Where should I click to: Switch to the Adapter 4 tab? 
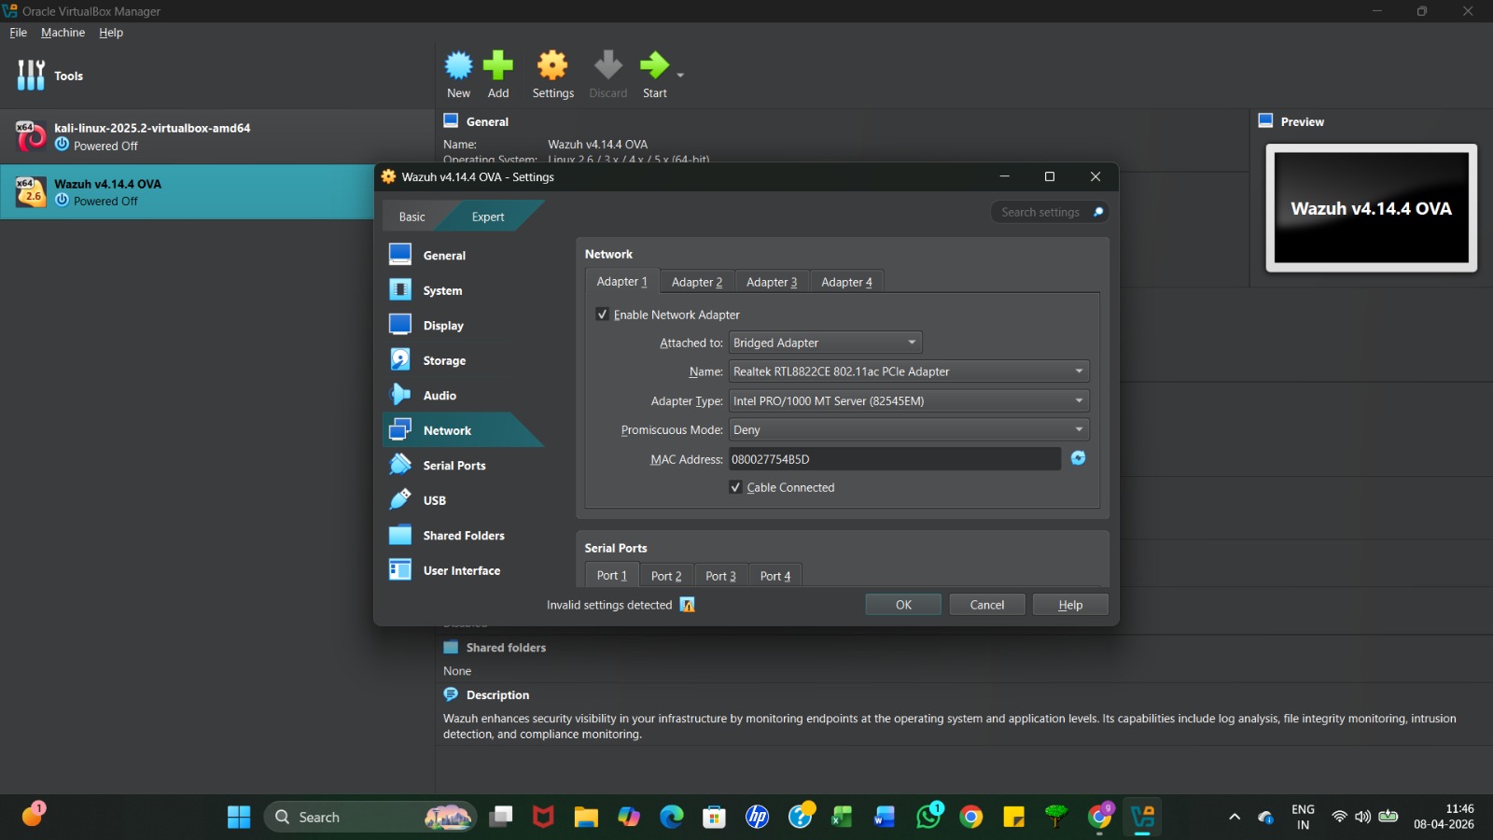pos(846,282)
